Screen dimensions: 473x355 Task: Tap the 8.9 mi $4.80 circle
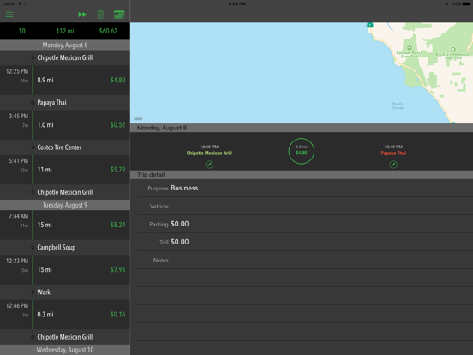(302, 151)
